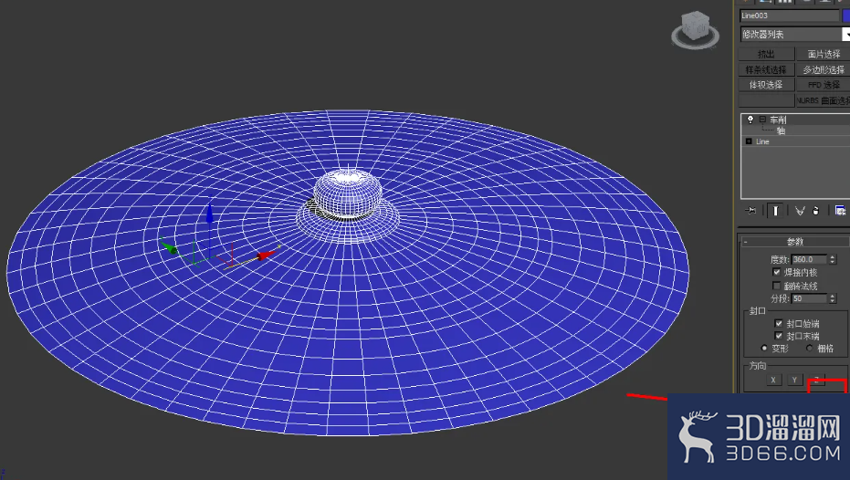Uncheck the 焊接内核 checkbox

(776, 272)
